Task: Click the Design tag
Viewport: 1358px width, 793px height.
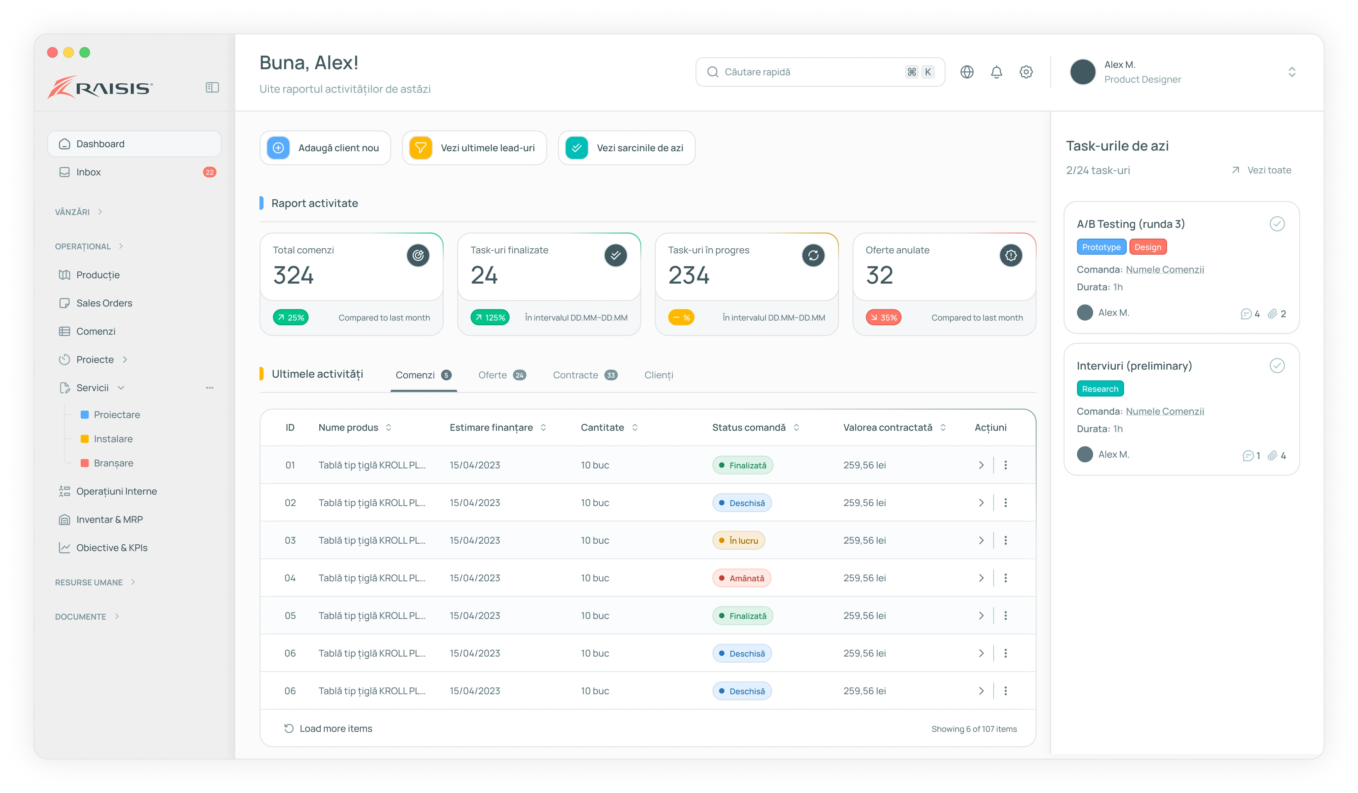Action: (x=1148, y=247)
